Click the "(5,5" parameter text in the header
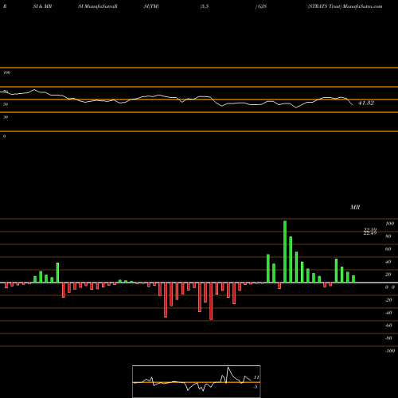The image size is (398, 398). (205, 6)
